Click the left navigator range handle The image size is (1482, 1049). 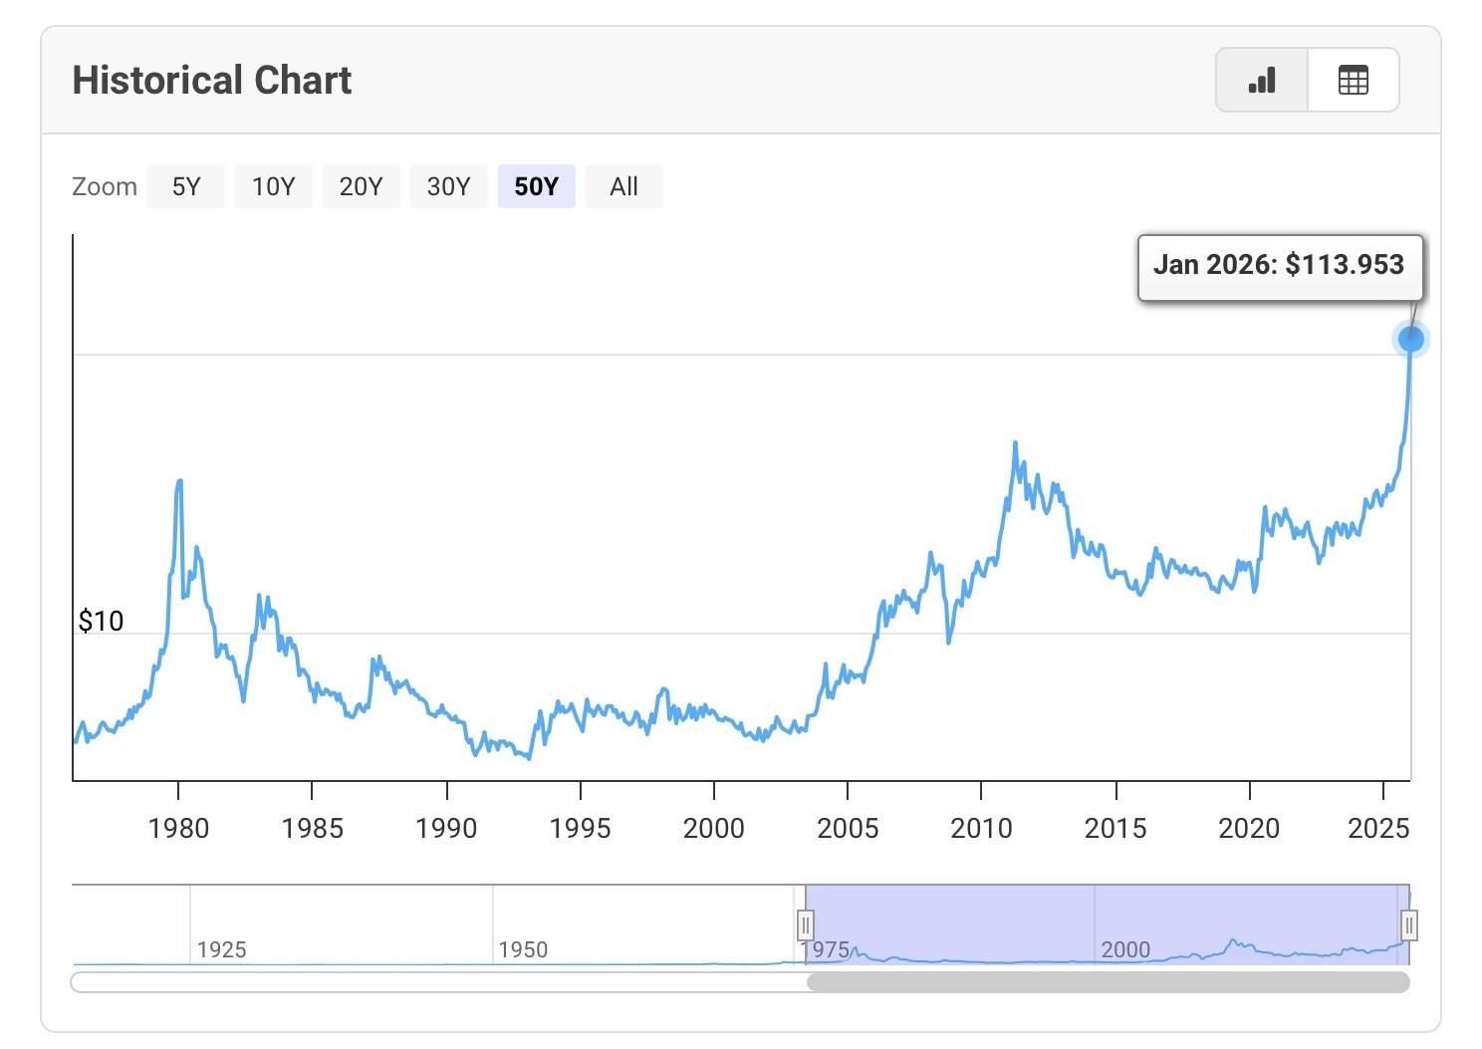[806, 925]
